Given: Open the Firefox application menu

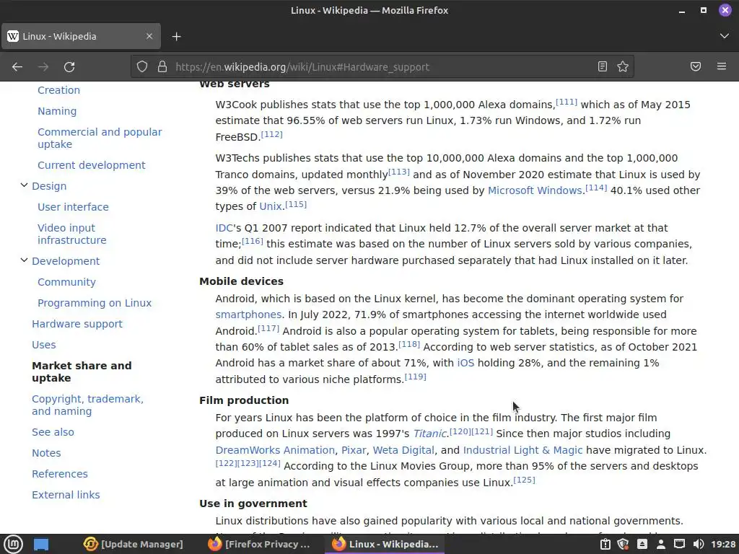Looking at the screenshot, I should point(722,66).
